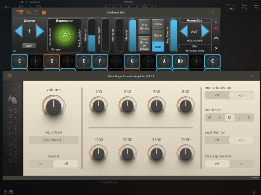Screen dimensions: 261x195
Task: Turn peak limiter on
Action: (241, 140)
